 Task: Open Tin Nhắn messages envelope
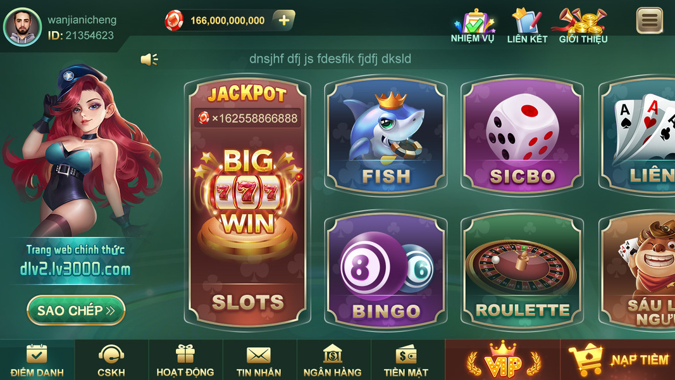coord(259,360)
